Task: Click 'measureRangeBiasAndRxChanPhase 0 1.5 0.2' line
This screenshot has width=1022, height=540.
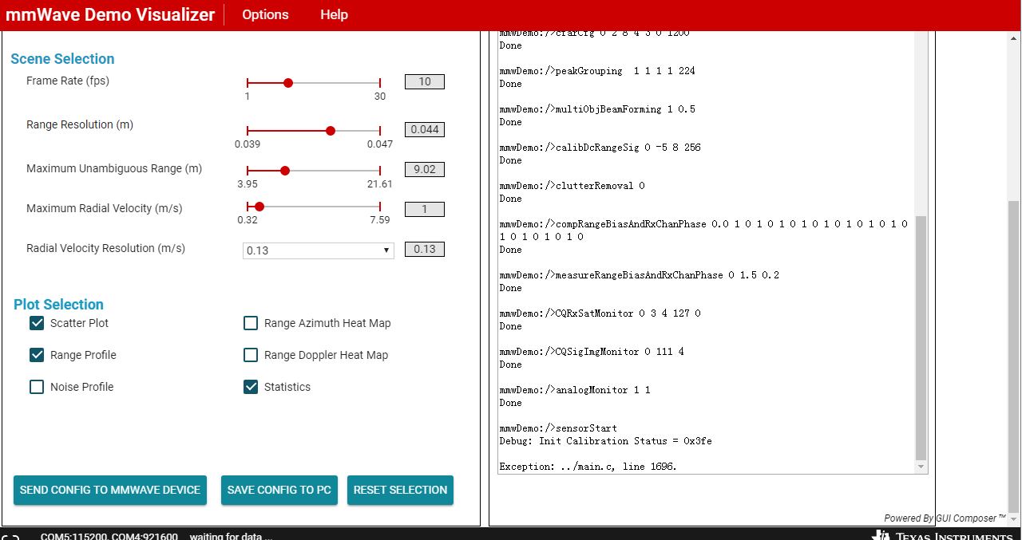Action: pos(640,275)
